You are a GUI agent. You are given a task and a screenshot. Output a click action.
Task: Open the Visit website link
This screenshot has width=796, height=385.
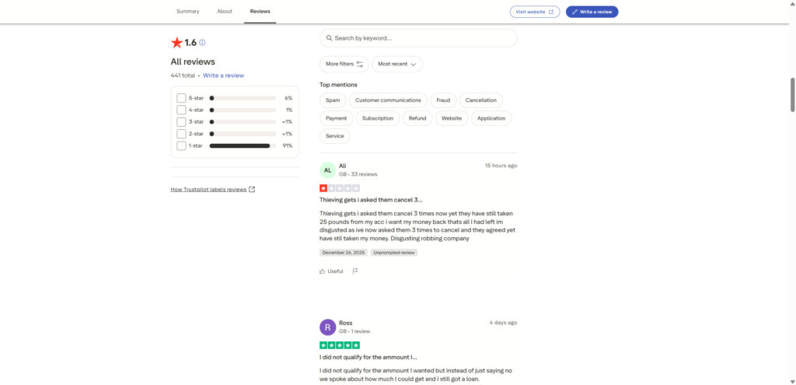(535, 12)
